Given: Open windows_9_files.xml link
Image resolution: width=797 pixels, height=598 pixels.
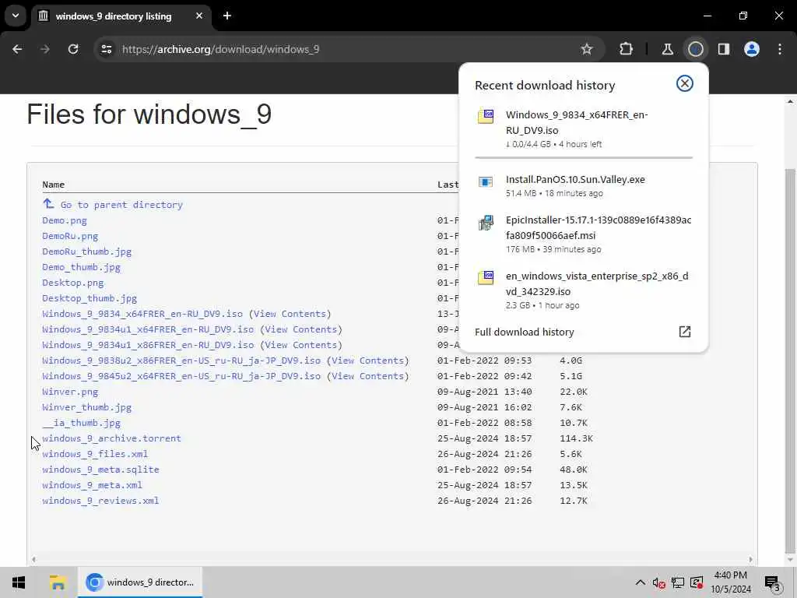Looking at the screenshot, I should 95,454.
